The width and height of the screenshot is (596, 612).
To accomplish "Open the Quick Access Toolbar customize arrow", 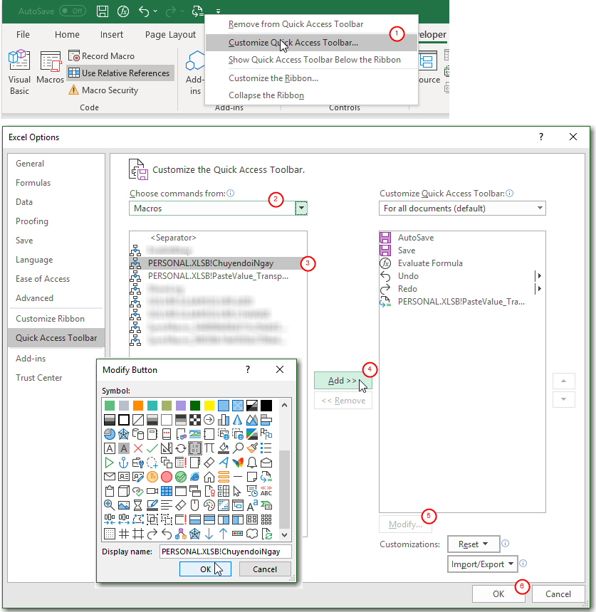I will point(218,11).
